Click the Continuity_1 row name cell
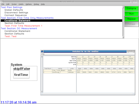This screenshot has height=104, width=139. [60, 72]
